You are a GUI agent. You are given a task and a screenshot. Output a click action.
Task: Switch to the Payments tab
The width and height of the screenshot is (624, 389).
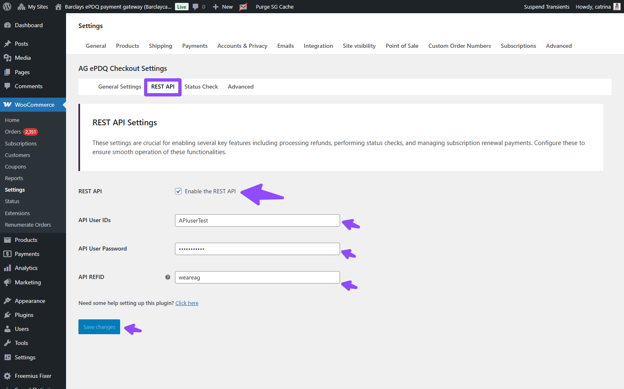point(195,46)
